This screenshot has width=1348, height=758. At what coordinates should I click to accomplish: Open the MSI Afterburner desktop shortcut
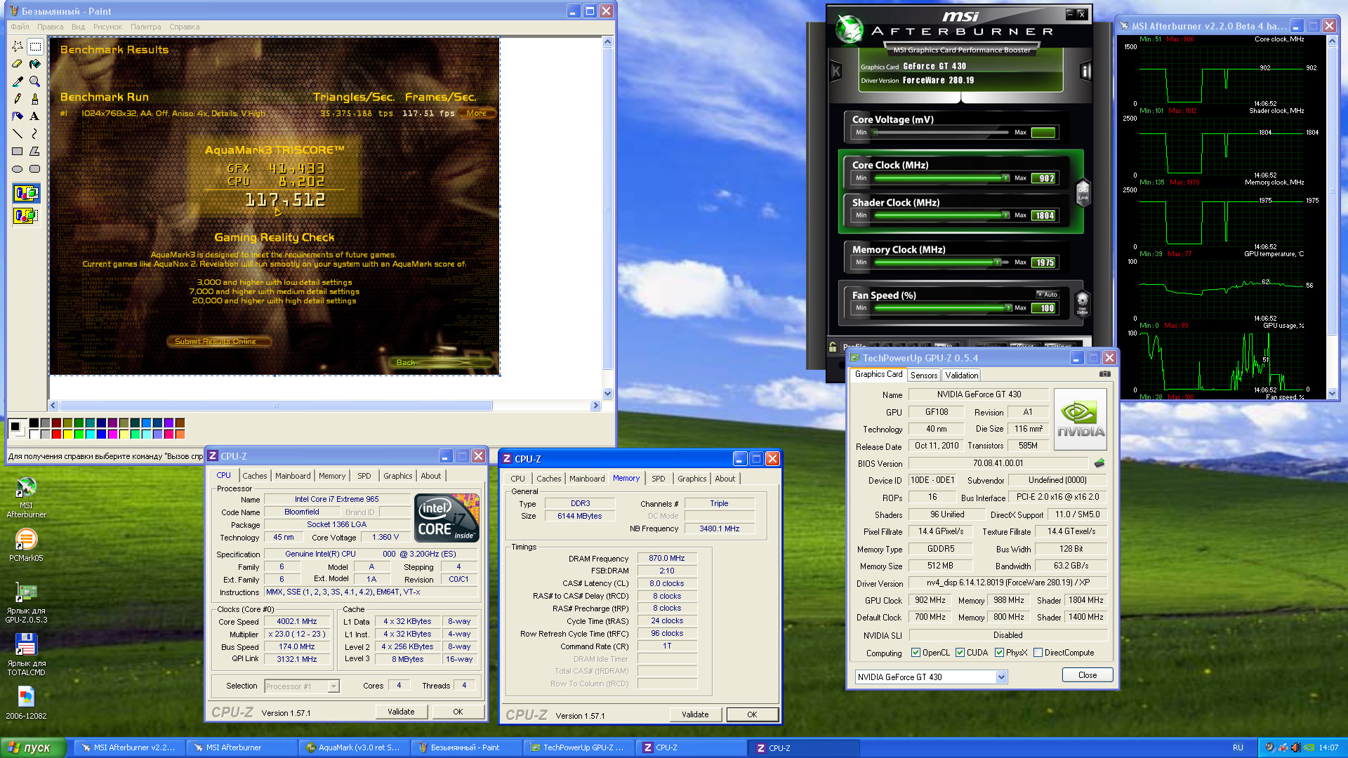click(x=26, y=496)
